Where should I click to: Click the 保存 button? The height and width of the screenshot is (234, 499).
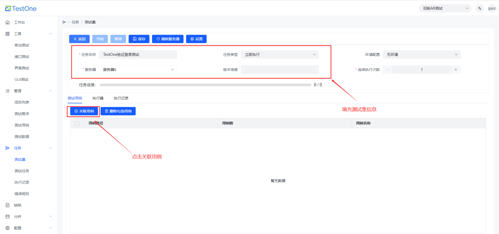tap(139, 39)
